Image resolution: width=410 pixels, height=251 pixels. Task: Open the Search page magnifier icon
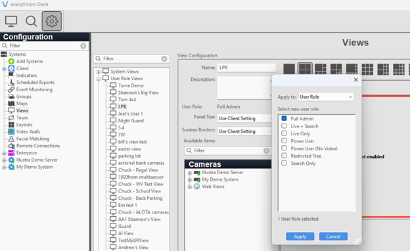[x=31, y=21]
